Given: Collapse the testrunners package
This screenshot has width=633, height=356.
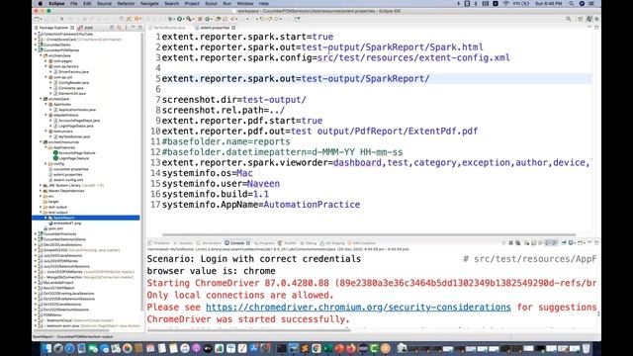Looking at the screenshot, I should click(46, 132).
